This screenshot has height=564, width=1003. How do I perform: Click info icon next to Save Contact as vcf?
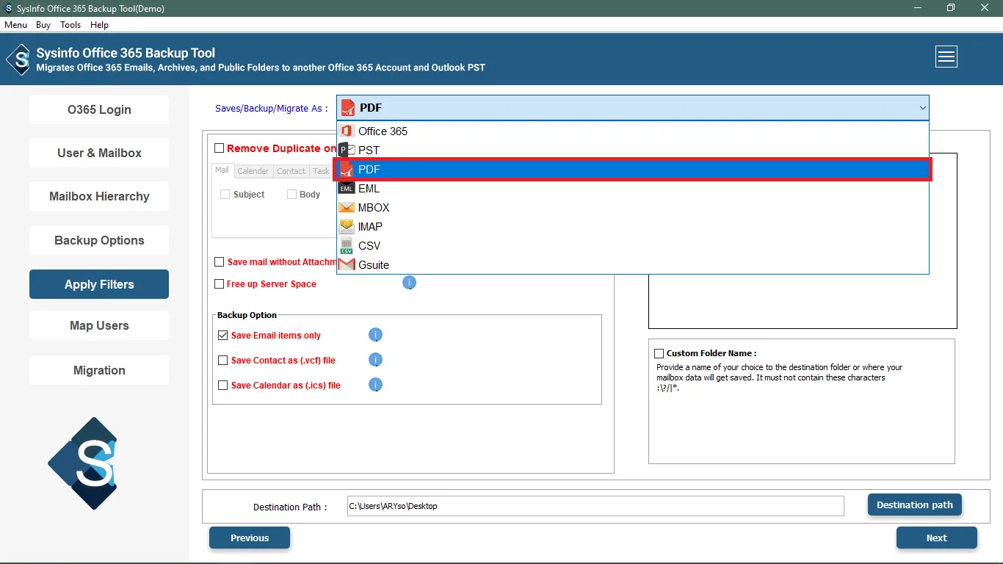(375, 360)
